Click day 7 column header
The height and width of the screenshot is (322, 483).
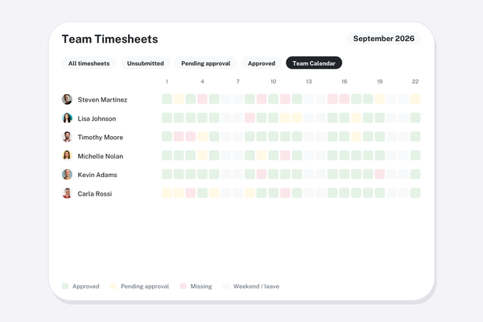[x=237, y=81]
